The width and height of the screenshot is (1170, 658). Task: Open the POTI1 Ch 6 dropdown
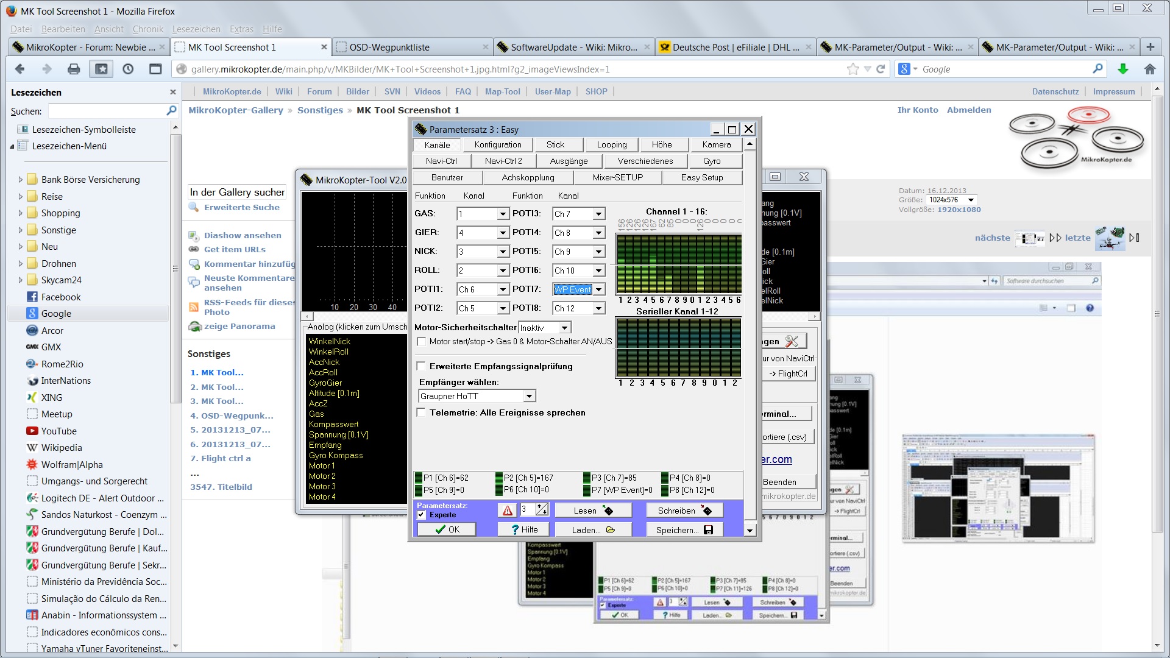pyautogui.click(x=503, y=289)
